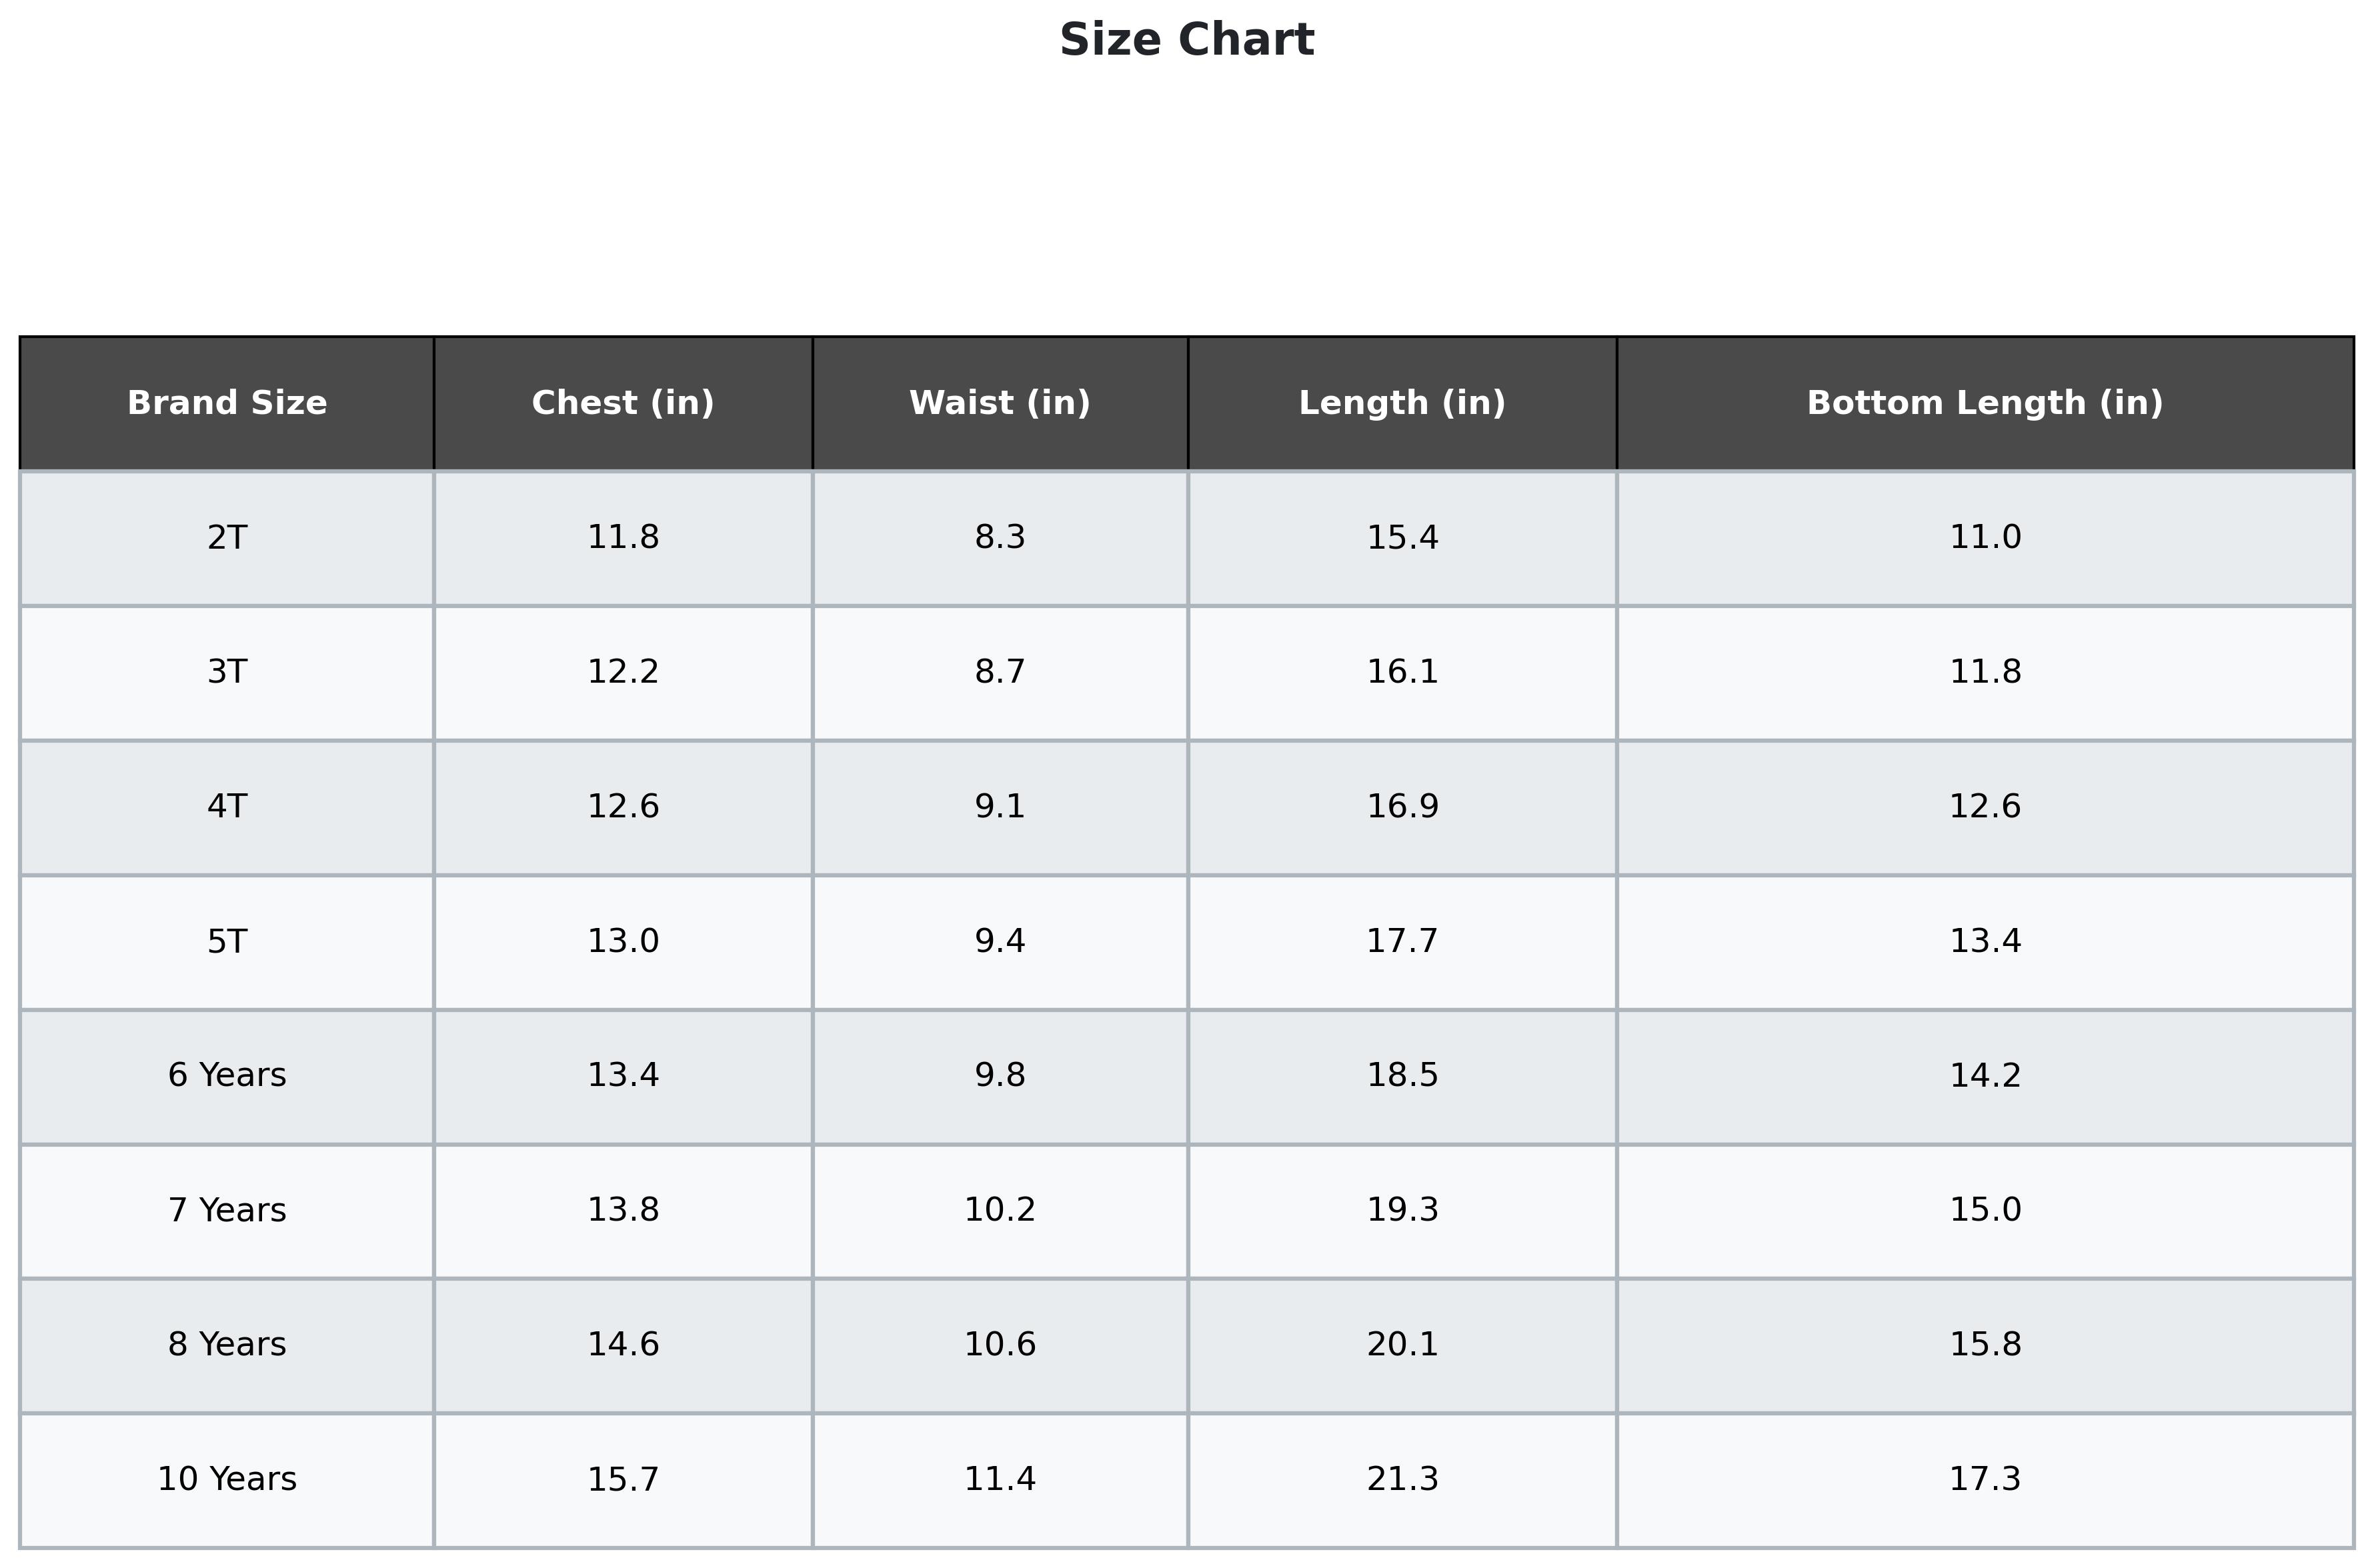Click the 4T brand size cell
Screen dimensions: 2374x1568
tap(227, 807)
